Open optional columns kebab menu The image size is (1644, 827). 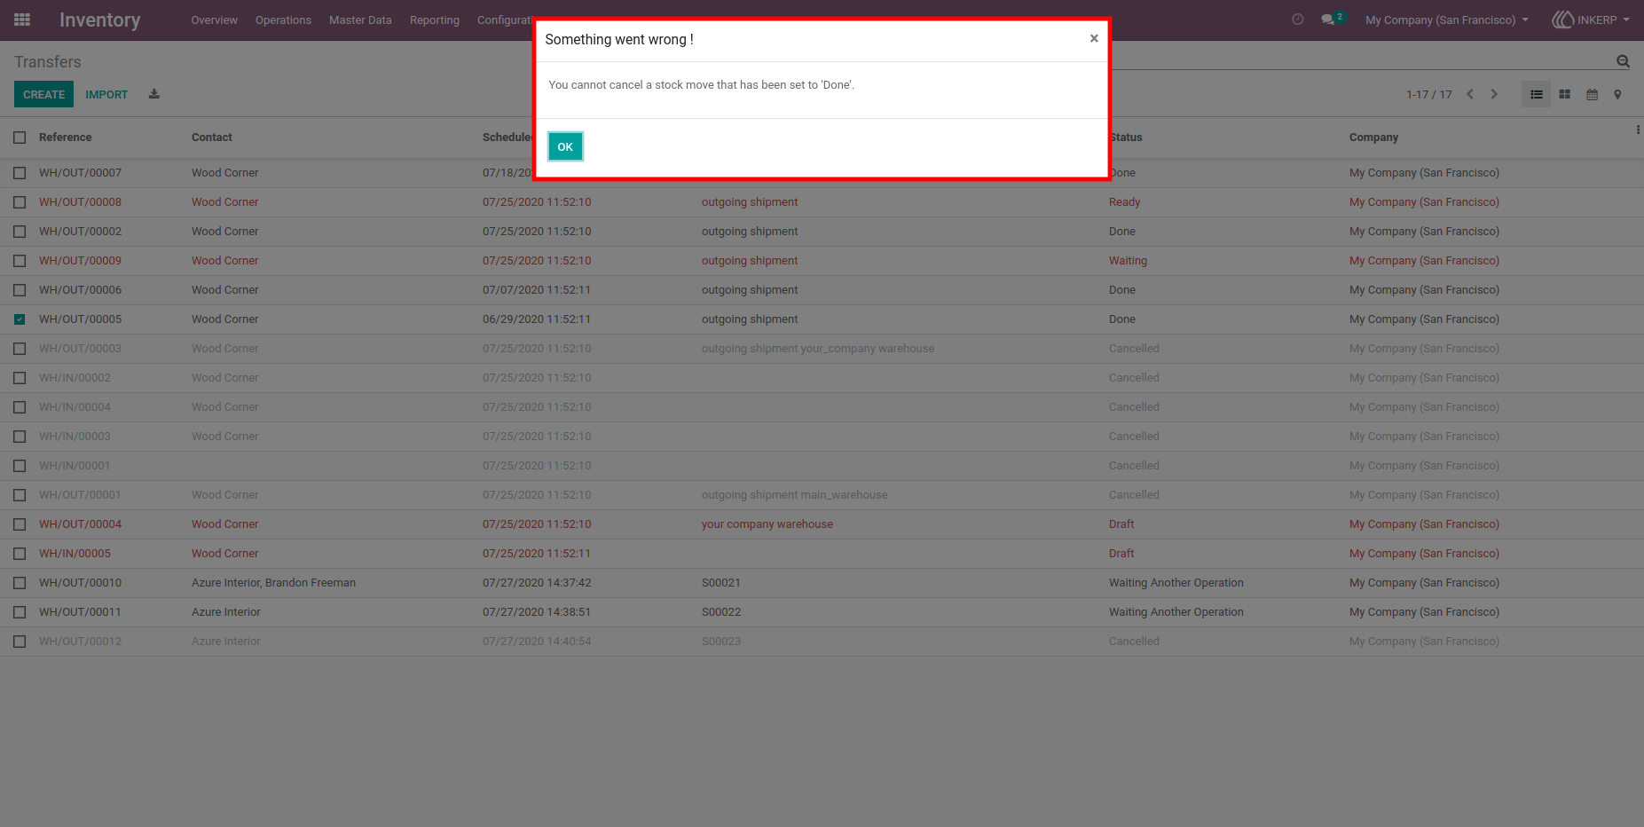[1638, 130]
